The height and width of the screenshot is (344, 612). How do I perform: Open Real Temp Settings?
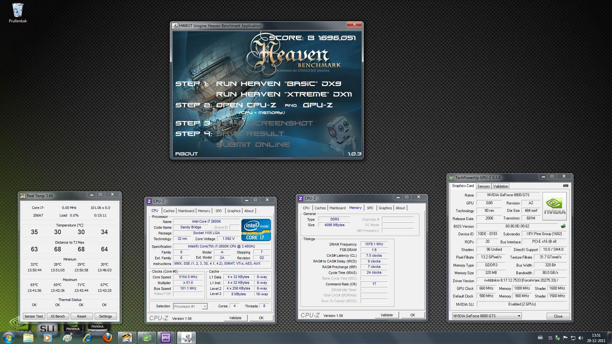click(106, 316)
